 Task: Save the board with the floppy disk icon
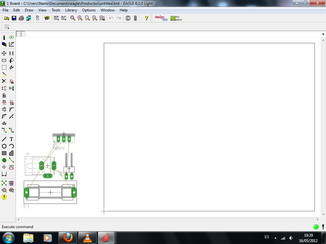point(14,18)
